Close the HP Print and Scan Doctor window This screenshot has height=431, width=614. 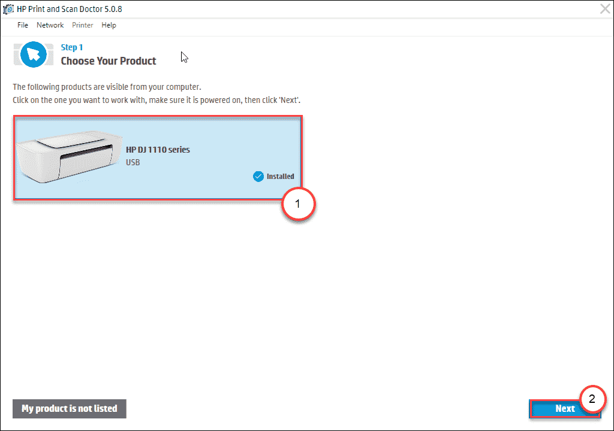[605, 8]
